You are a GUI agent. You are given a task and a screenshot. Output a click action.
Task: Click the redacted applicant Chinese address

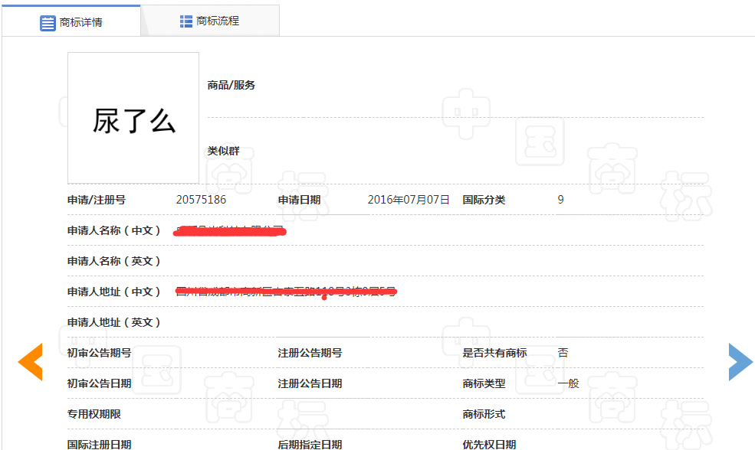[x=285, y=292]
